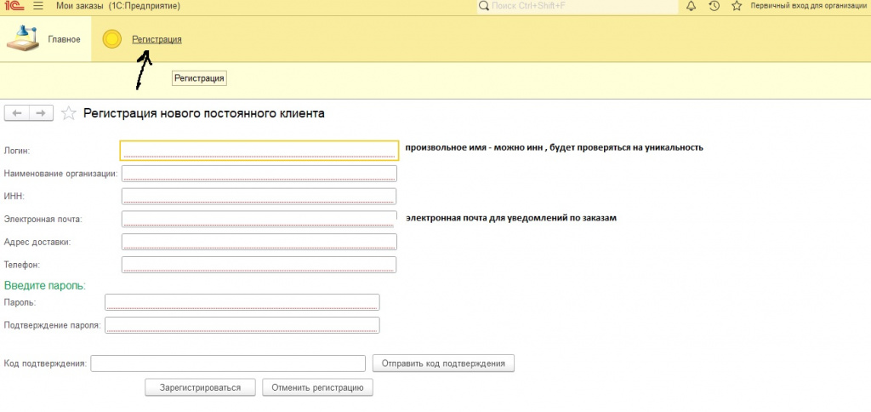Open the notifications bell
871x412 pixels.
(x=691, y=6)
